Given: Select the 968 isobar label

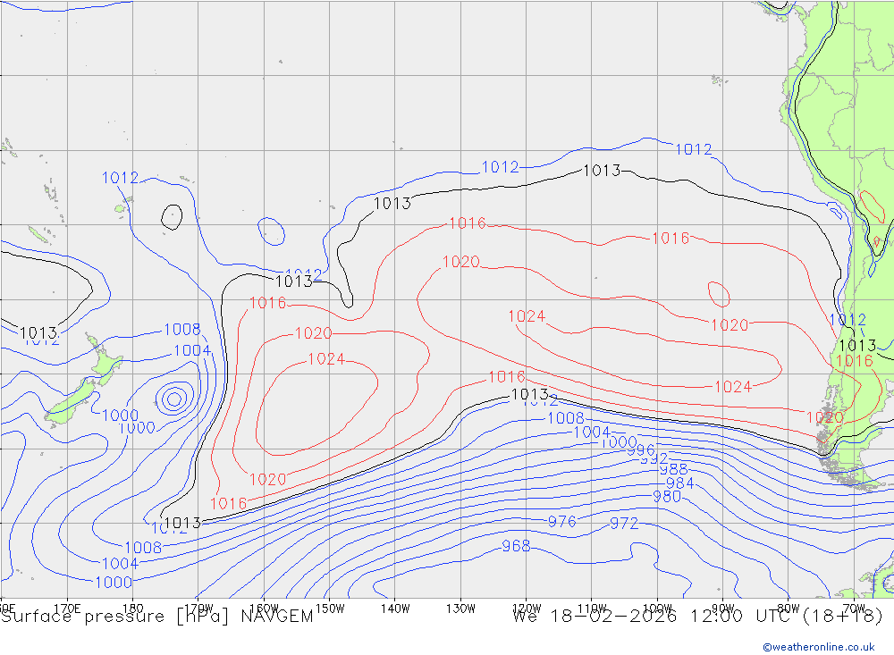Looking at the screenshot, I should point(516,546).
